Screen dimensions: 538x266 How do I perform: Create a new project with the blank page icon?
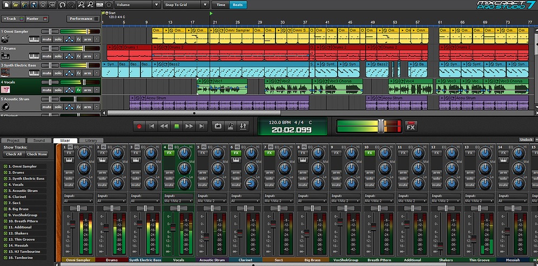click(x=6, y=5)
